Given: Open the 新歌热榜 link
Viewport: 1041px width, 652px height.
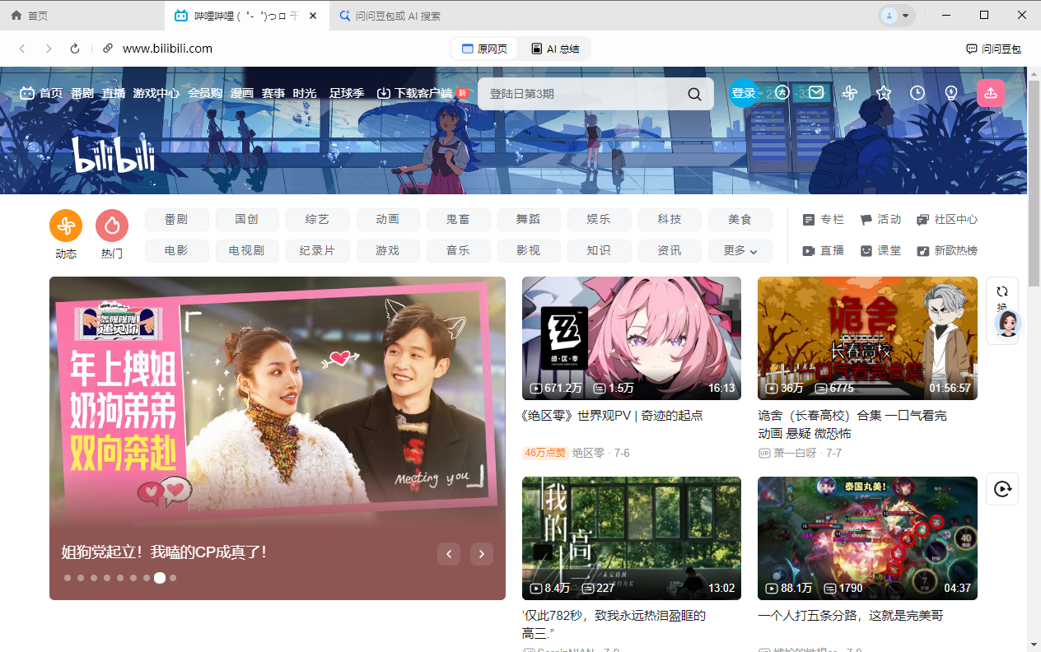Looking at the screenshot, I should click(x=948, y=250).
